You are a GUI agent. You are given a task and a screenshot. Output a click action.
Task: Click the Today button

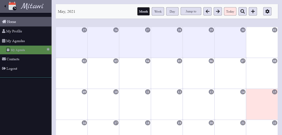pos(230,11)
